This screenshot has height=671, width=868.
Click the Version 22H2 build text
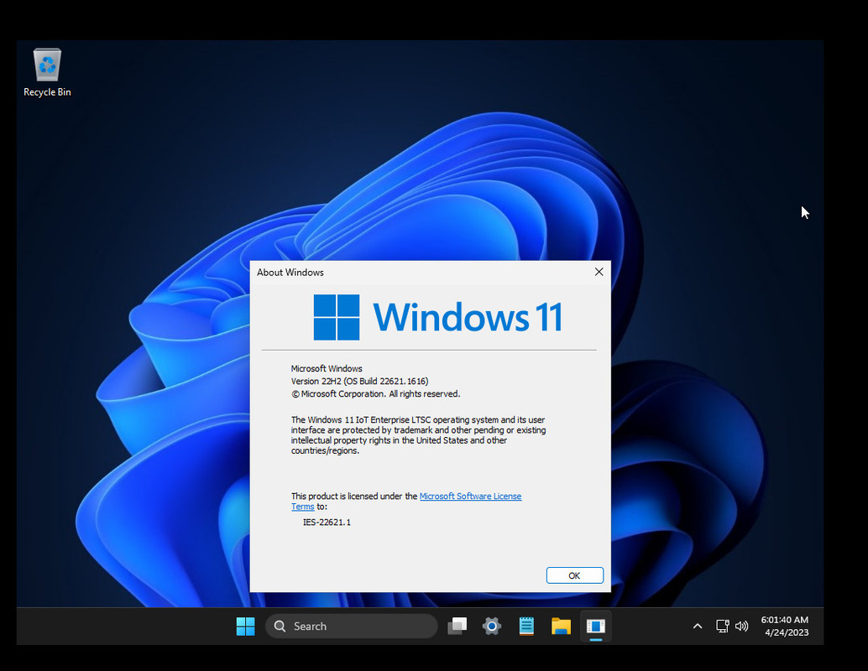click(359, 381)
